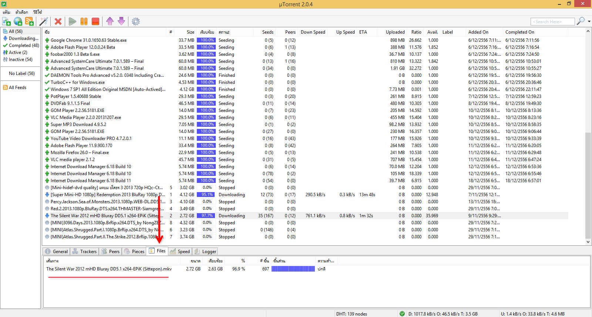Screen dimensions: 592x317
Task: Show the Speed tab
Action: point(180,252)
